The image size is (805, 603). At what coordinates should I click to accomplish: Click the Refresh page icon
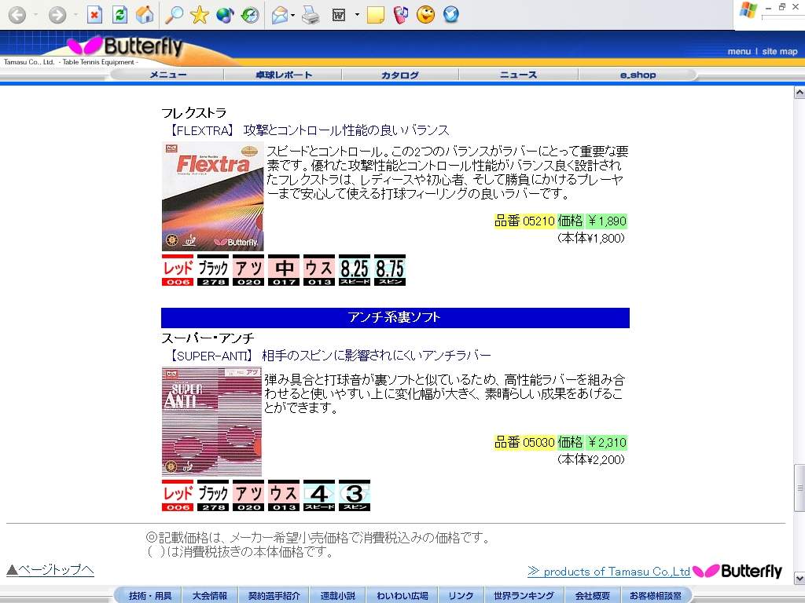coord(119,14)
